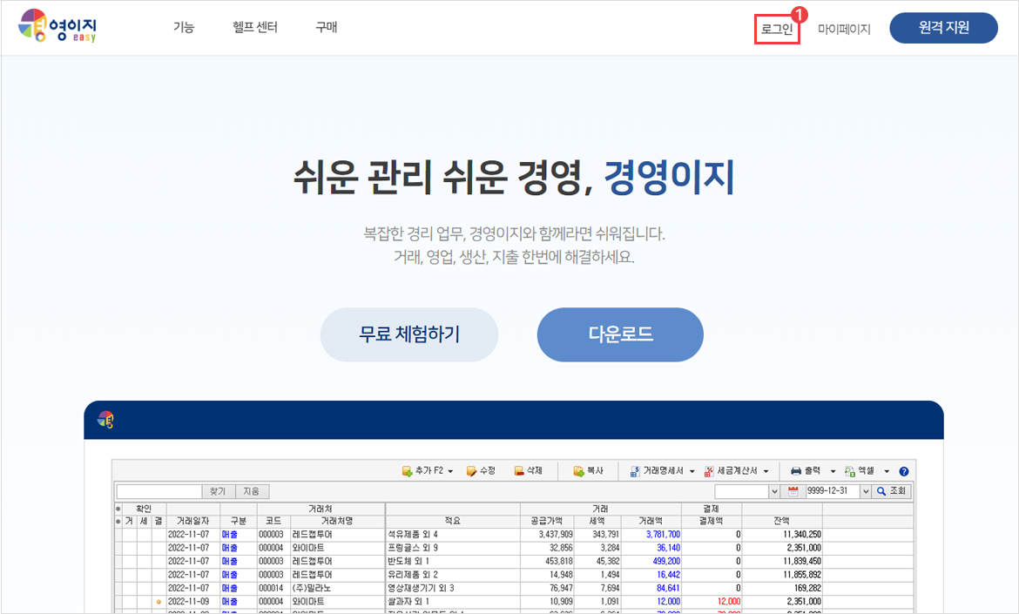This screenshot has width=1019, height=614.
Task: Click the 169,282 balance cell
Action: [782, 588]
